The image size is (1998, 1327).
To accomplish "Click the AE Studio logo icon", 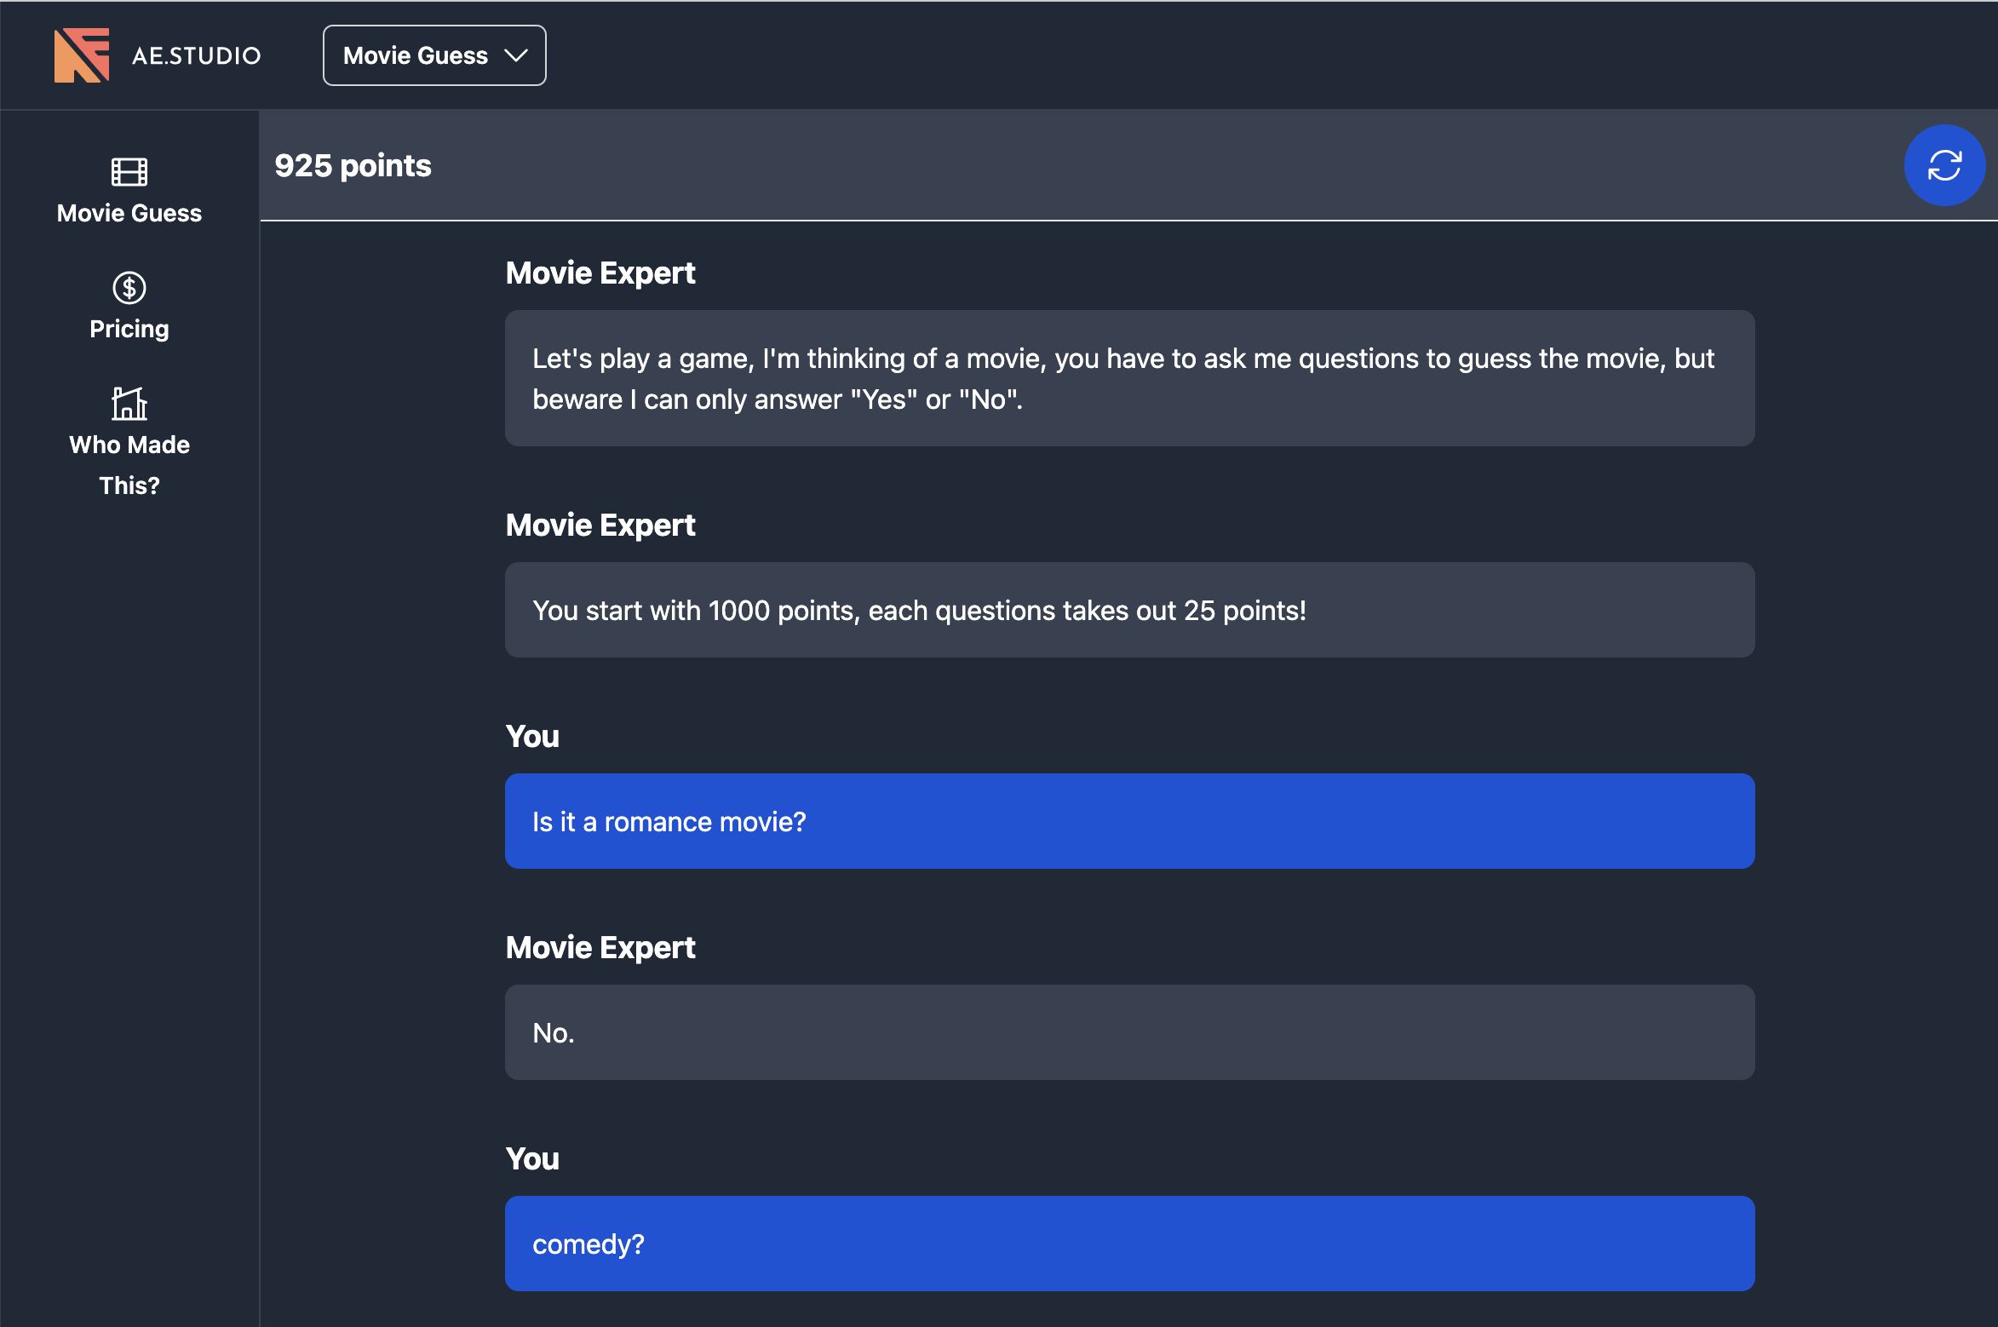I will point(82,55).
